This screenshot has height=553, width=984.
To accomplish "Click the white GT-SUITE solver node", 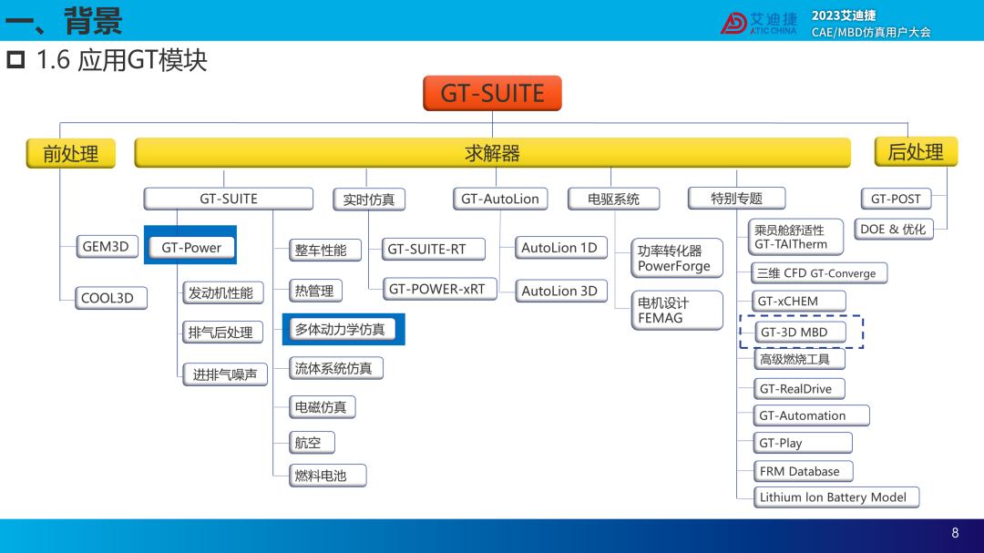I will point(229,199).
